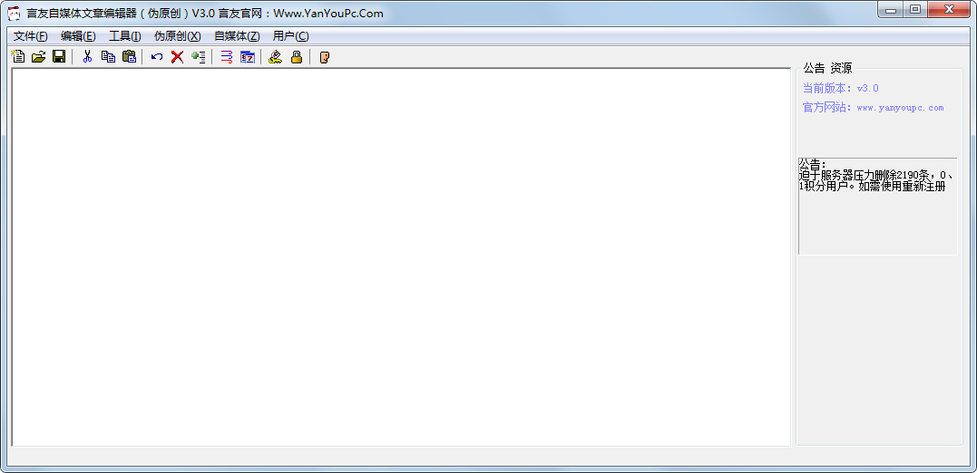Screen dimensions: 977x473
Task: Click inside the main article text editor
Action: pos(401,257)
